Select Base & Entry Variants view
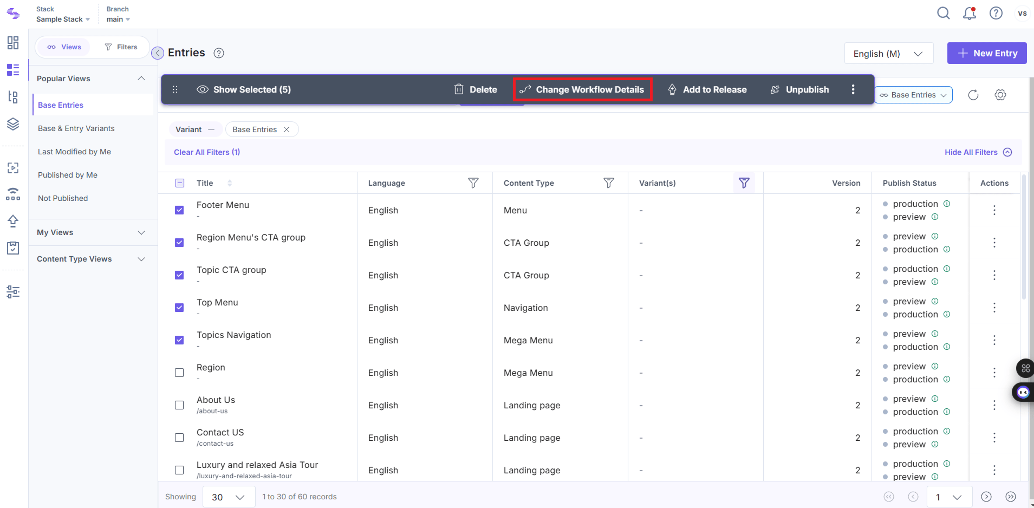Image resolution: width=1034 pixels, height=508 pixels. pyautogui.click(x=76, y=128)
